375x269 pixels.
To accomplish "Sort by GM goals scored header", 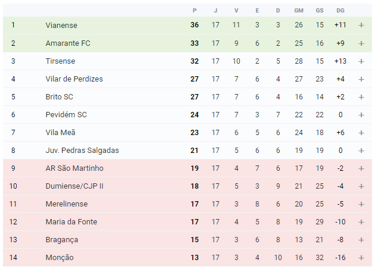I will click(x=299, y=11).
